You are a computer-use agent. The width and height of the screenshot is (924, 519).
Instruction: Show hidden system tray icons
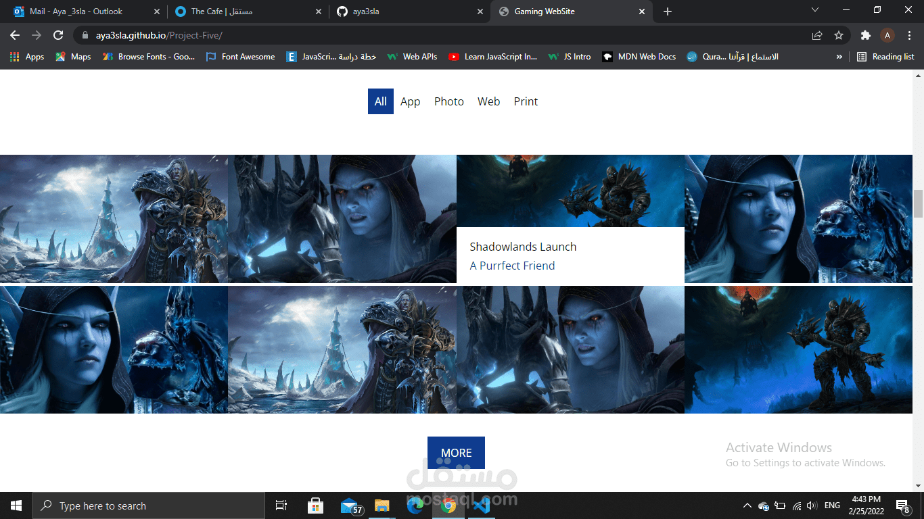(747, 505)
